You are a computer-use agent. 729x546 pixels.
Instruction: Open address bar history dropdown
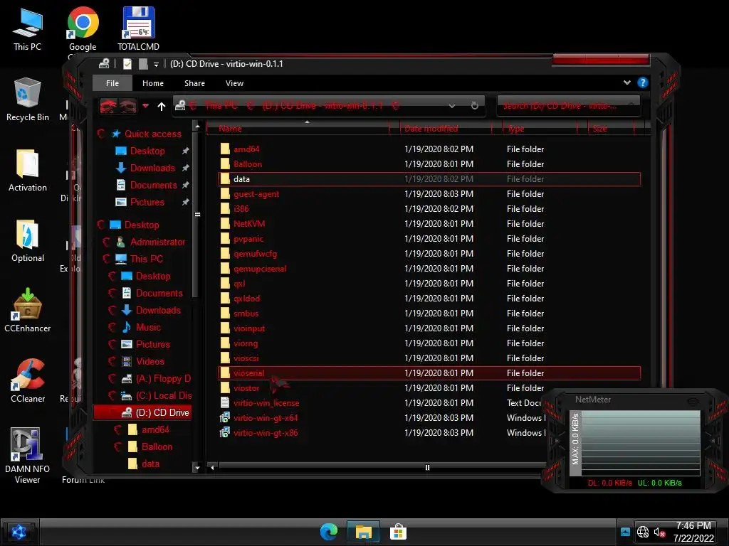click(x=452, y=106)
